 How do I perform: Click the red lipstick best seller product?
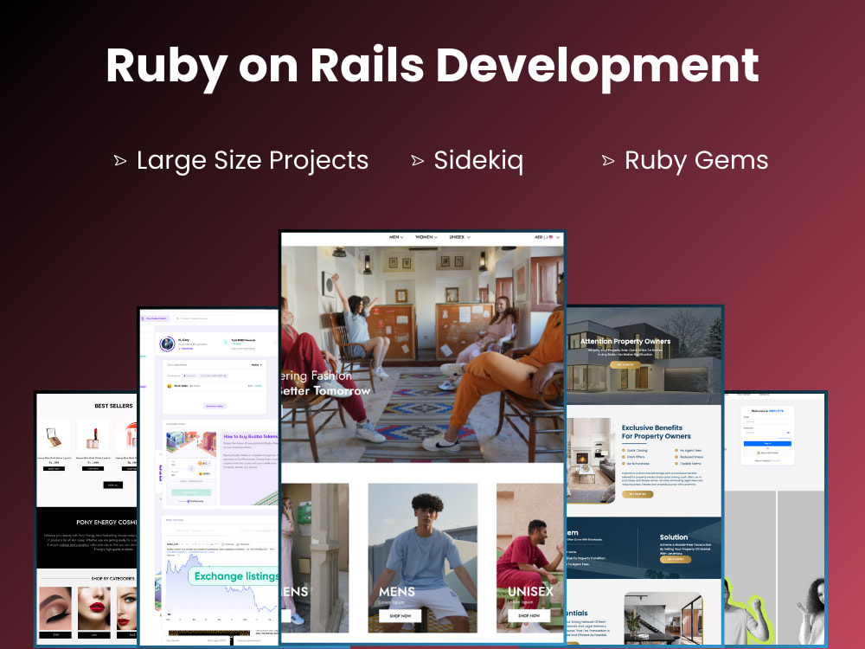[93, 436]
